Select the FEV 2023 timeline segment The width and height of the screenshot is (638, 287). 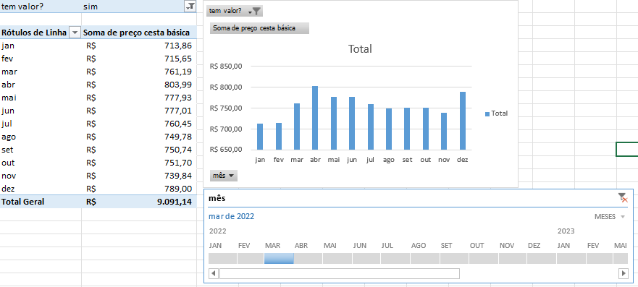[x=600, y=258]
